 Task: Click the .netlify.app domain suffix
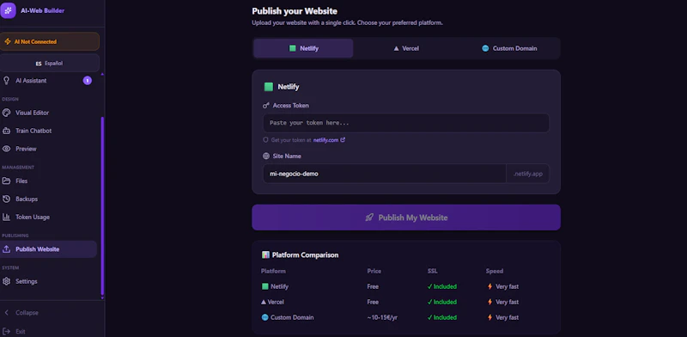(527, 174)
